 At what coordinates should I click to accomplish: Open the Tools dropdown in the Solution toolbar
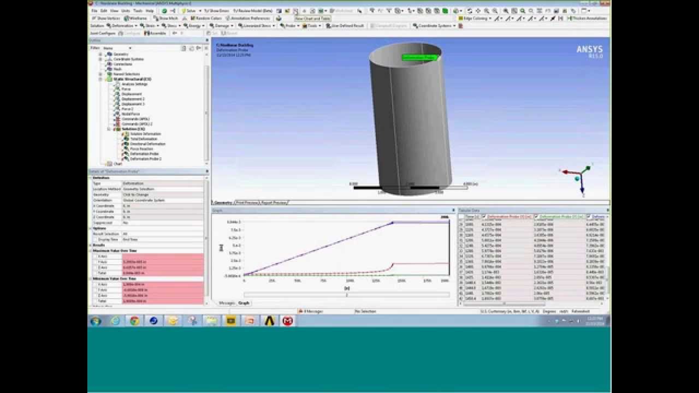click(x=311, y=26)
